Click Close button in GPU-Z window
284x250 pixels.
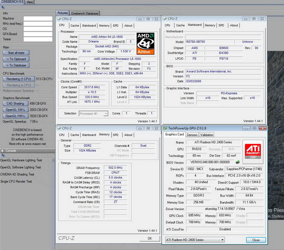(x=256, y=240)
